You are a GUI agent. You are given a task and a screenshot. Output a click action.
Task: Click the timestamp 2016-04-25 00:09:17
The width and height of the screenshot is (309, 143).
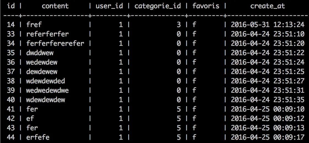point(268,137)
